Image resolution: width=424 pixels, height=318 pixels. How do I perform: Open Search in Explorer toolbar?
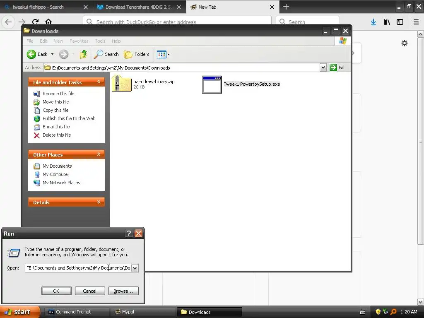point(106,54)
